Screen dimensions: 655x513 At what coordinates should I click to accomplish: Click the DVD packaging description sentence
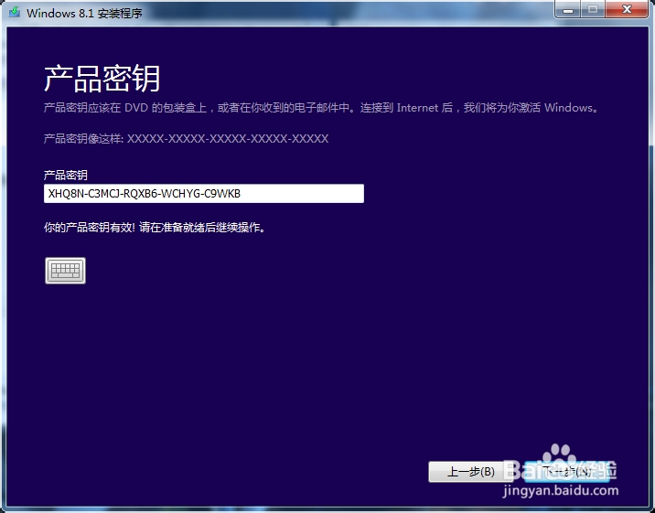(322, 108)
